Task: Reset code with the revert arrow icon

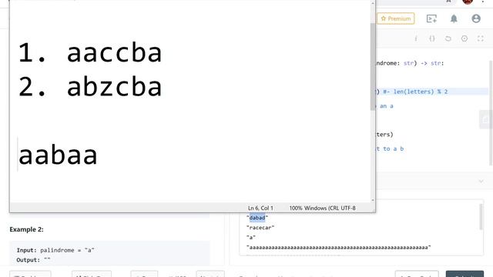Action: point(448,38)
